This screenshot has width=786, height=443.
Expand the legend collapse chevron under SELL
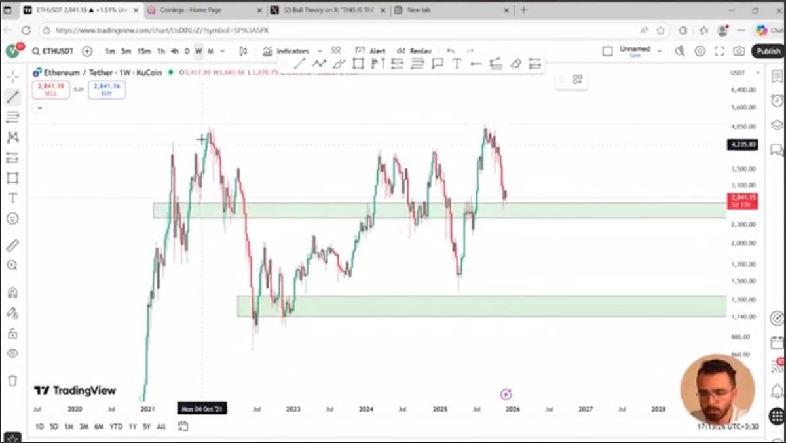tap(40, 107)
